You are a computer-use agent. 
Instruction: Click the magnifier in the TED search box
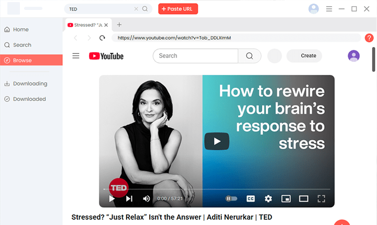pyautogui.click(x=145, y=9)
